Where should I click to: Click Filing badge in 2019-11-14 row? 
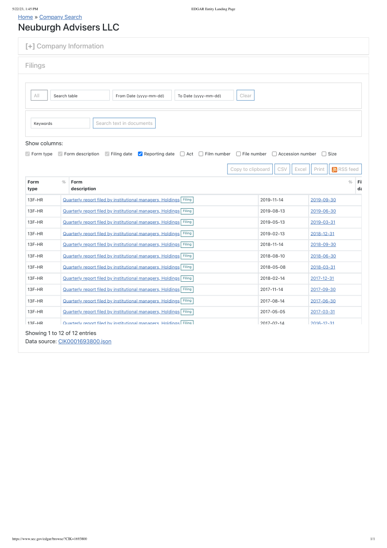(187, 200)
